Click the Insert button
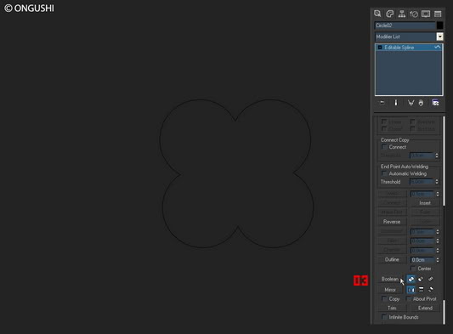The height and width of the screenshot is (334, 453). coord(425,203)
